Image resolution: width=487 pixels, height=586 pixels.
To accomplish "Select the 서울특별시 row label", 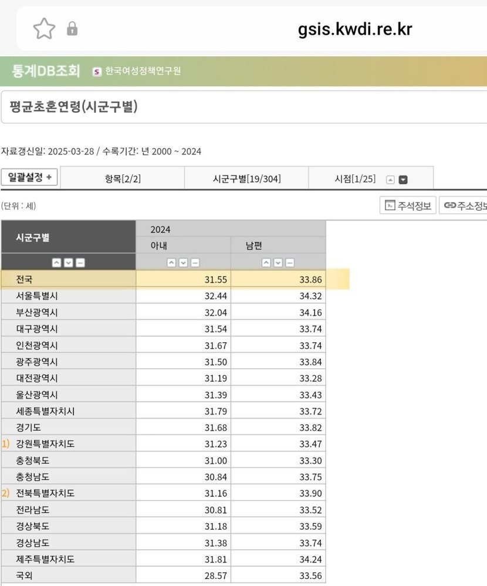I will [37, 296].
